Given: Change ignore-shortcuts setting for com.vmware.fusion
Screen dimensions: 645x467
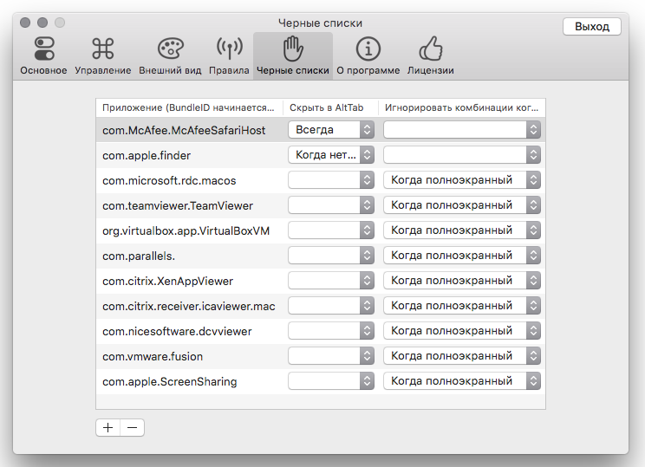Looking at the screenshot, I should click(462, 355).
